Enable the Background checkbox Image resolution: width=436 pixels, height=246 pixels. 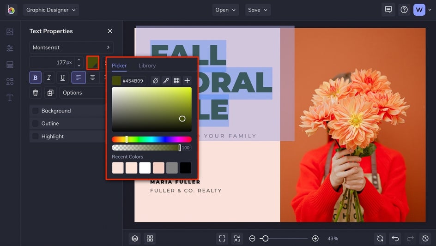(35, 111)
